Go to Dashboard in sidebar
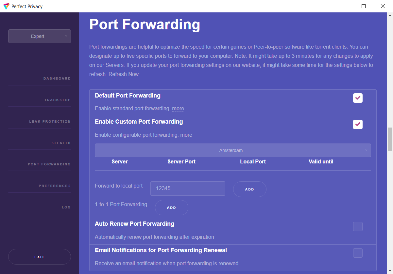The width and height of the screenshot is (393, 274). tap(57, 79)
